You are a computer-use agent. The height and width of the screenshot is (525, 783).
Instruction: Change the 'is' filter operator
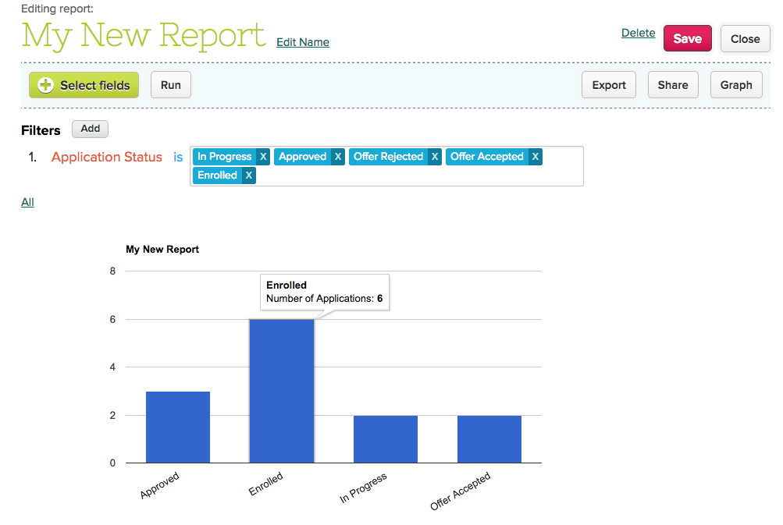178,157
